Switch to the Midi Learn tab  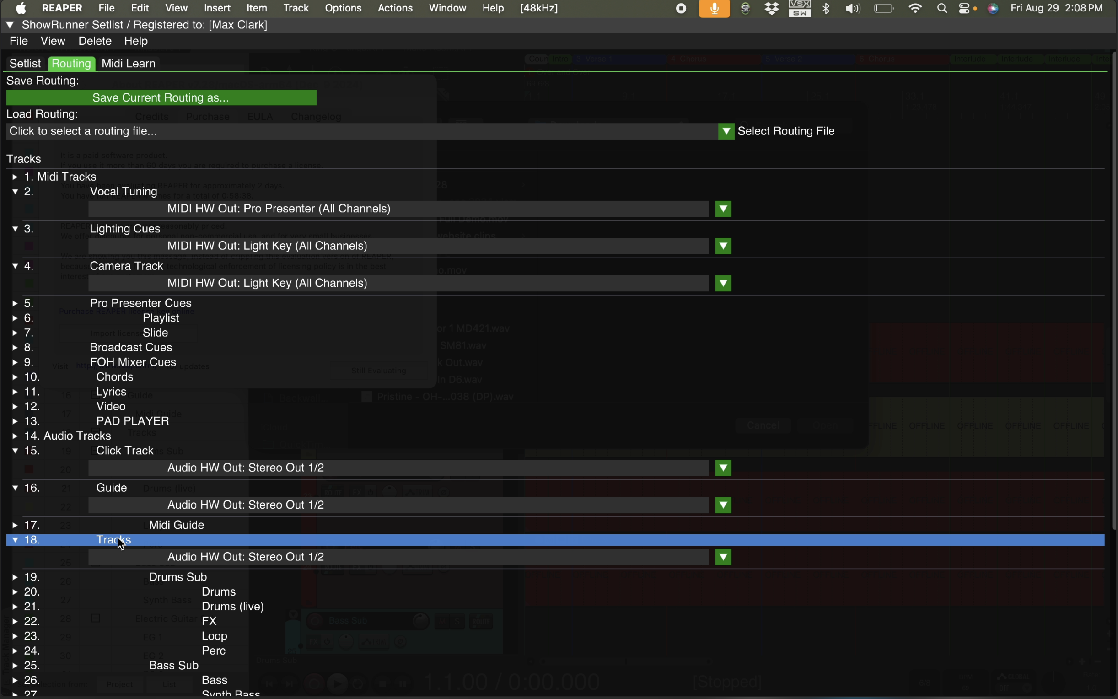[x=129, y=63]
